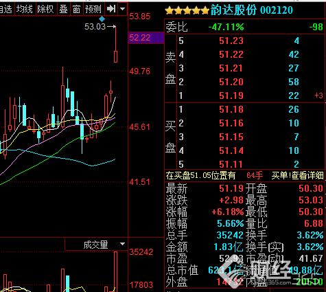Viewport: 326px width, 292px height.
Task: Click the 41.51 price axis label
Action: coord(140,182)
